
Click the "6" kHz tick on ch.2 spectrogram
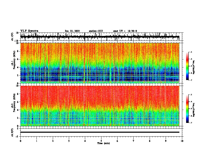(18, 102)
